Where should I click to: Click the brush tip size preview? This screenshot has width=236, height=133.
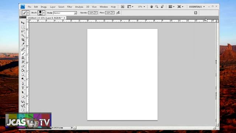40,13
